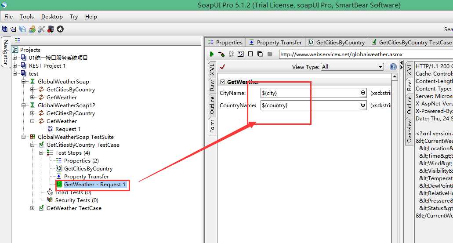
Task: Select the request Outline vertical tab
Action: pos(212,105)
